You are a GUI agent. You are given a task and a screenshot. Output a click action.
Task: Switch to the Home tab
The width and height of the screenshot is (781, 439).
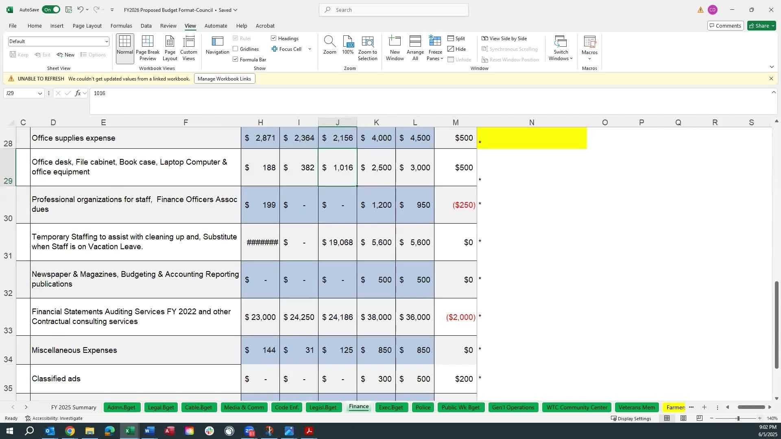(x=35, y=26)
